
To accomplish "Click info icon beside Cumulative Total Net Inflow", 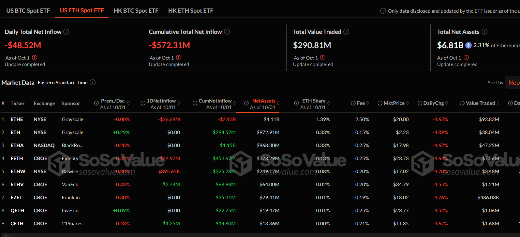I will tap(227, 32).
